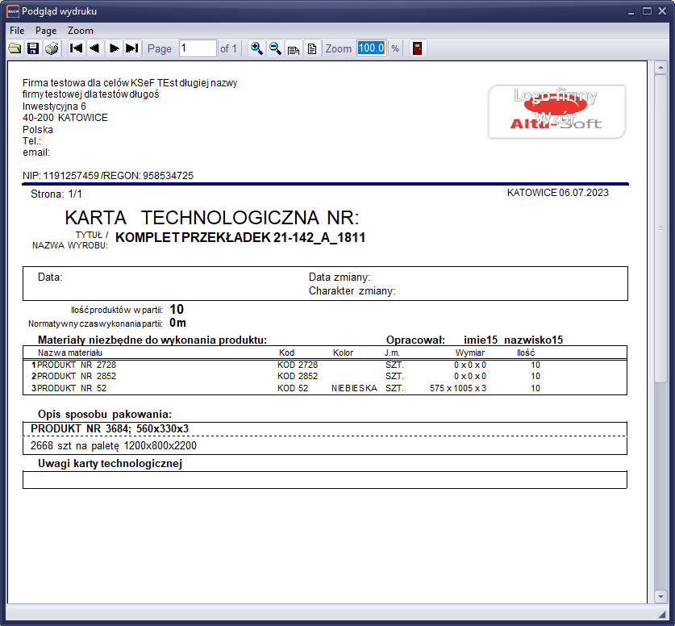Image resolution: width=675 pixels, height=626 pixels.
Task: Print the document using the printer icon
Action: click(52, 48)
